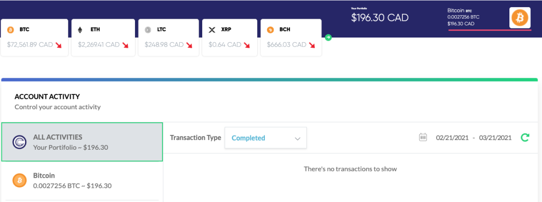Click the start date 02/21/2021
This screenshot has height=202, width=542.
coord(452,138)
